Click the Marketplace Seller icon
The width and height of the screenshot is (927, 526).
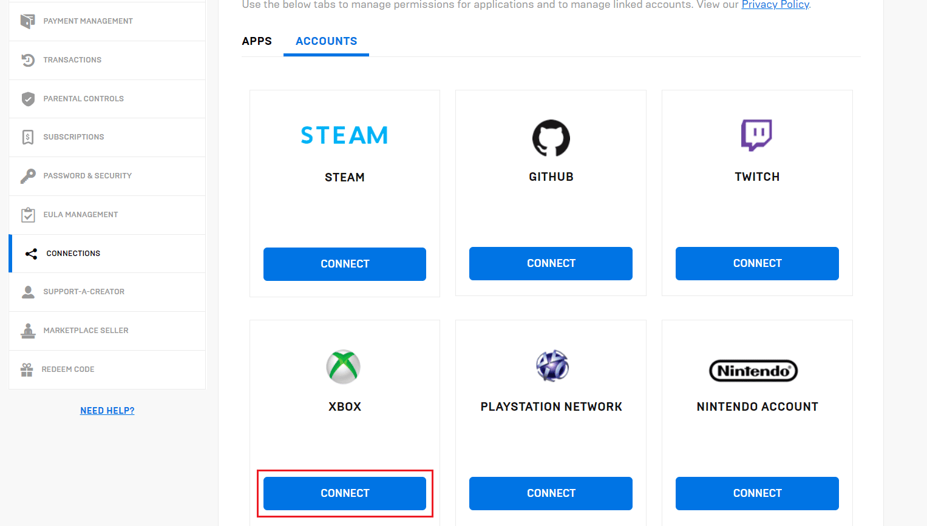click(28, 331)
